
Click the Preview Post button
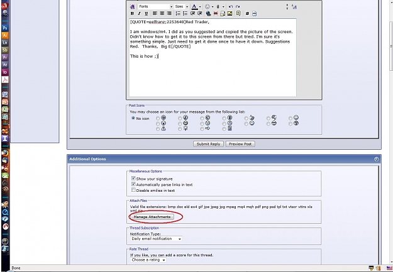pyautogui.click(x=240, y=144)
